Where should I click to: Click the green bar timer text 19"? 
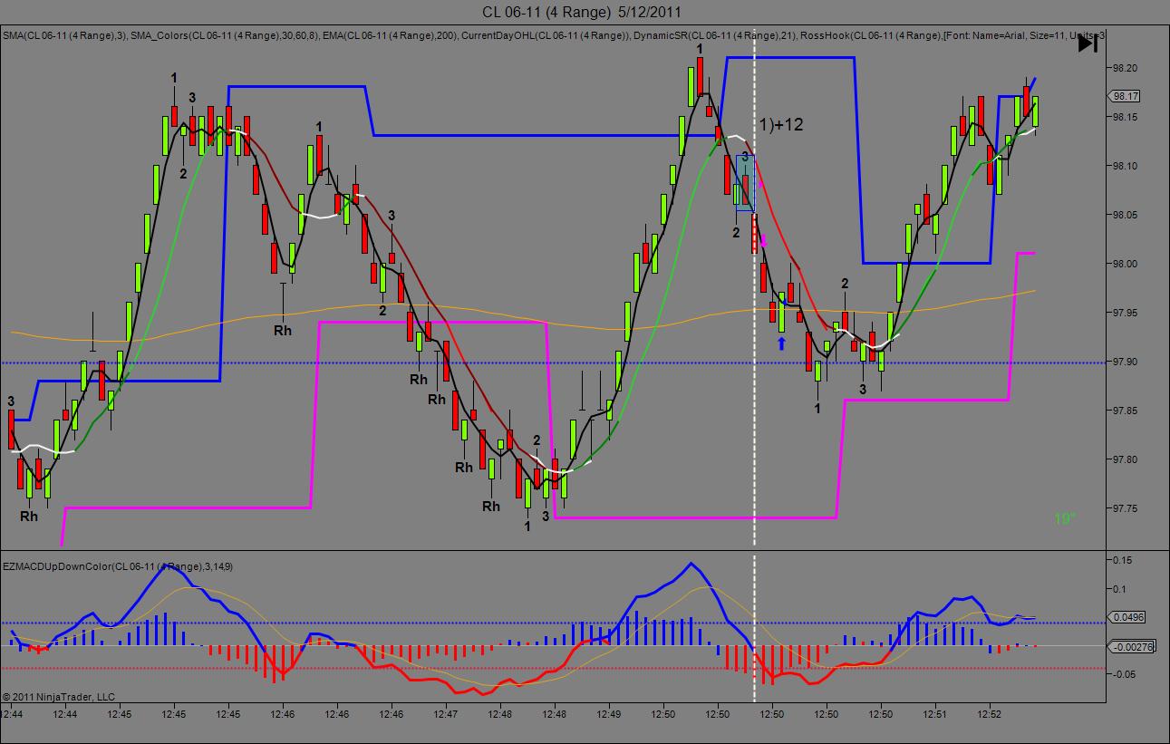pos(1064,519)
